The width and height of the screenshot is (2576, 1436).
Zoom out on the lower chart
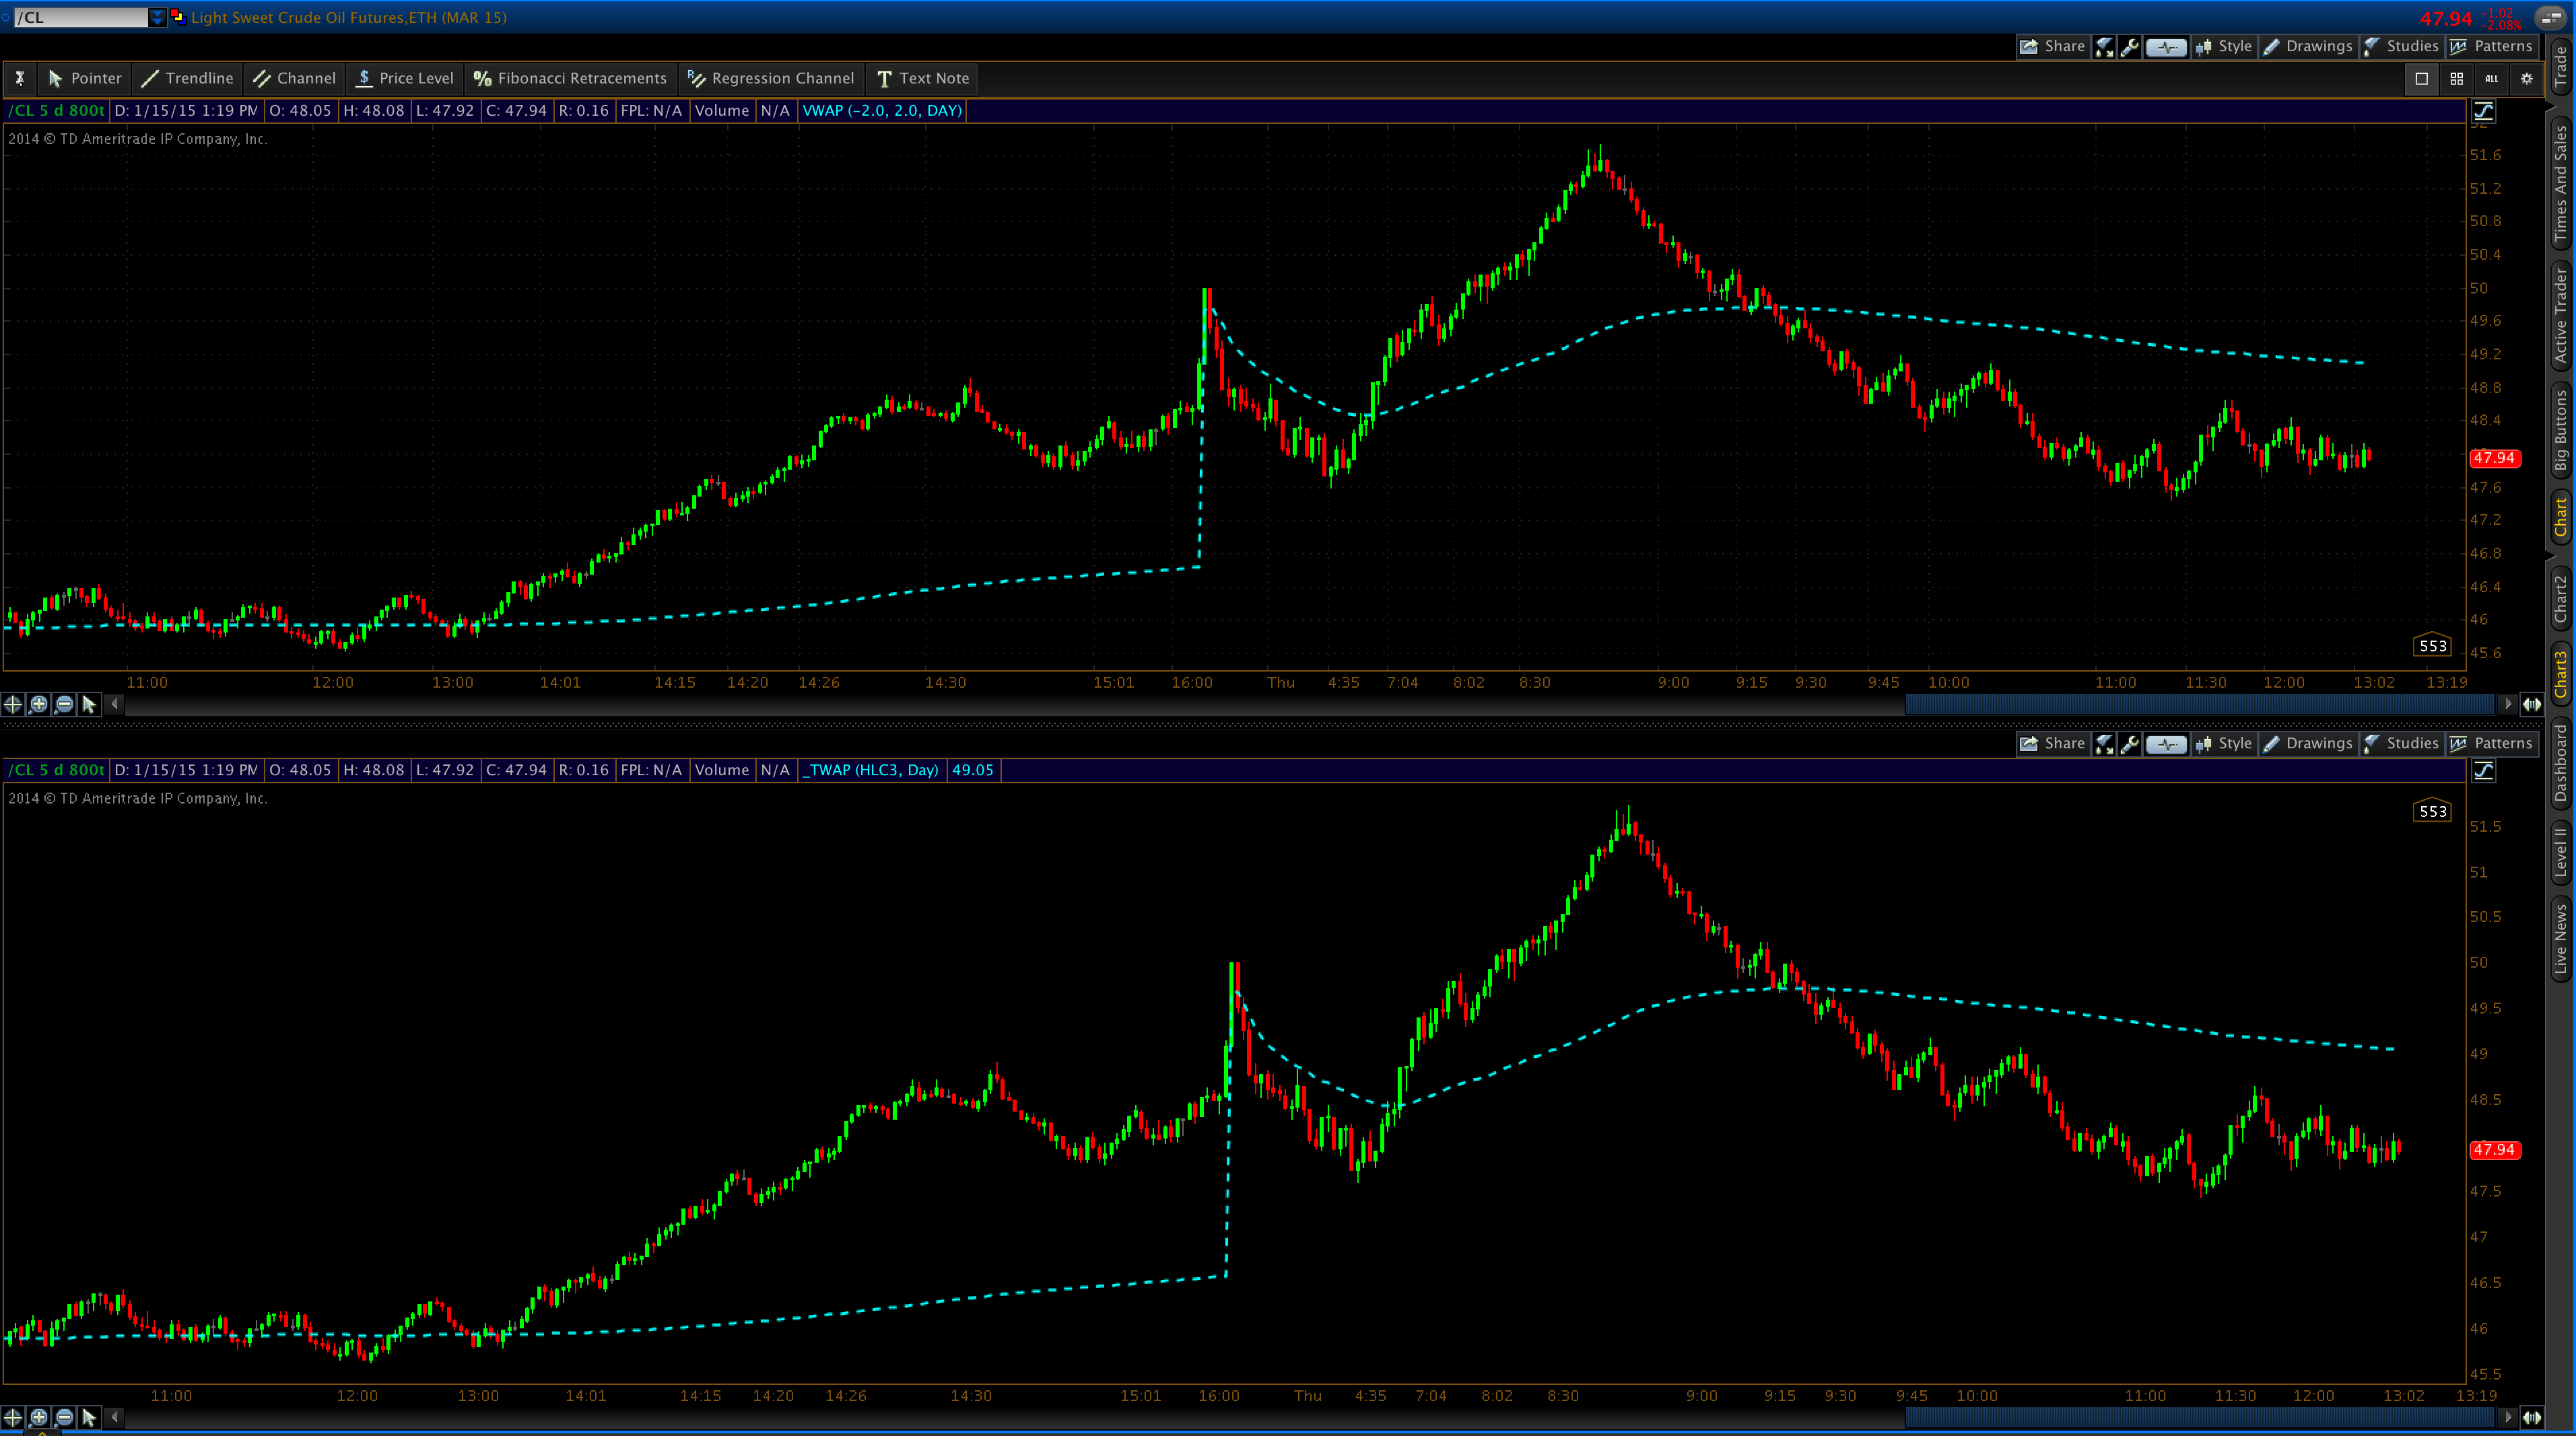pyautogui.click(x=64, y=1417)
